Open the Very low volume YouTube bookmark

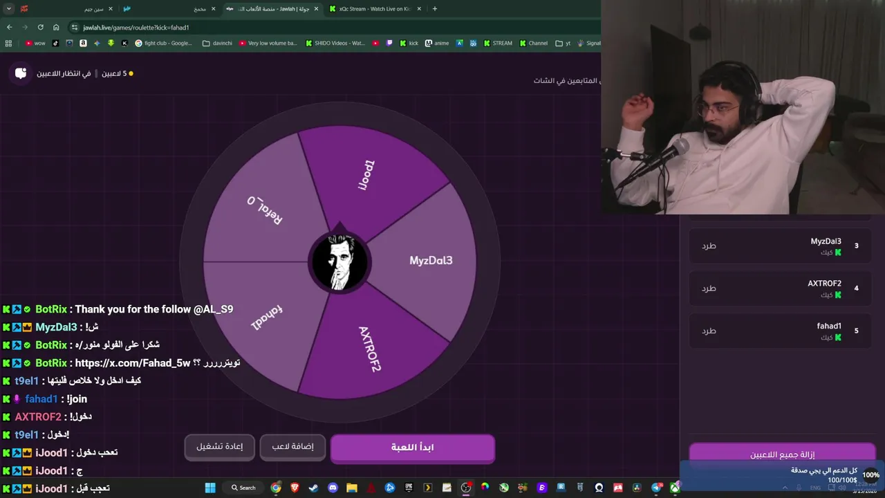(268, 43)
